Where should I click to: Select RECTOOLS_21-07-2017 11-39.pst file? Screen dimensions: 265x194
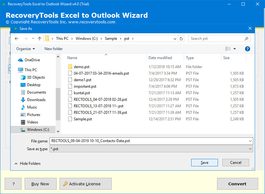pos(100,113)
